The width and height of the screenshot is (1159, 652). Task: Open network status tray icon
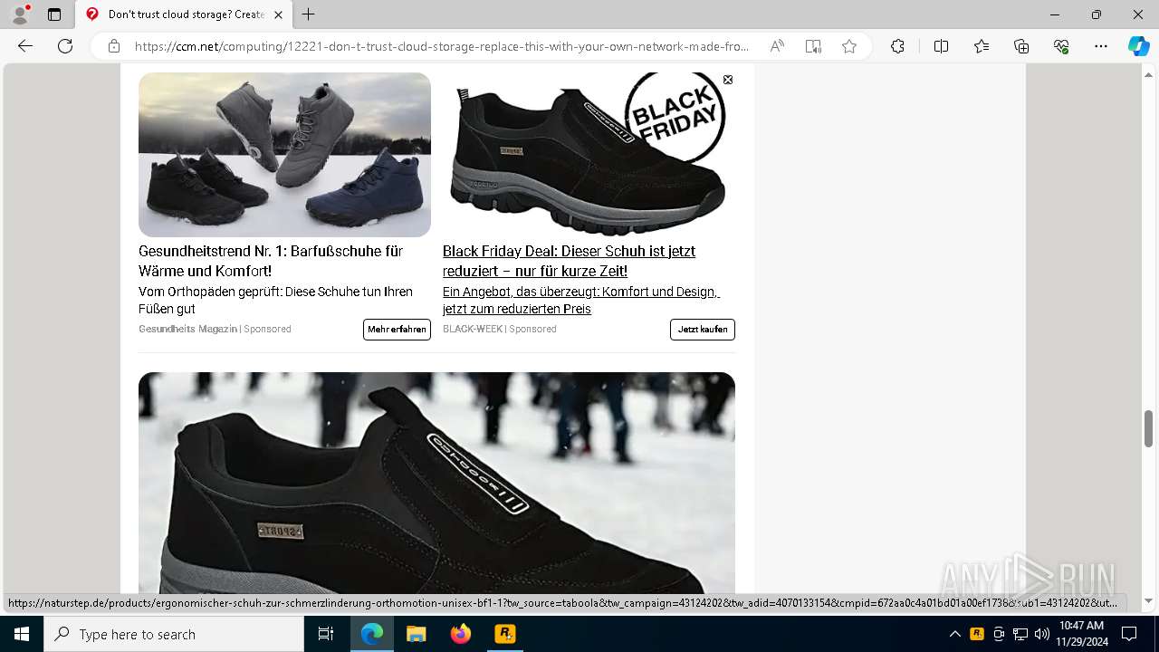tap(1020, 634)
